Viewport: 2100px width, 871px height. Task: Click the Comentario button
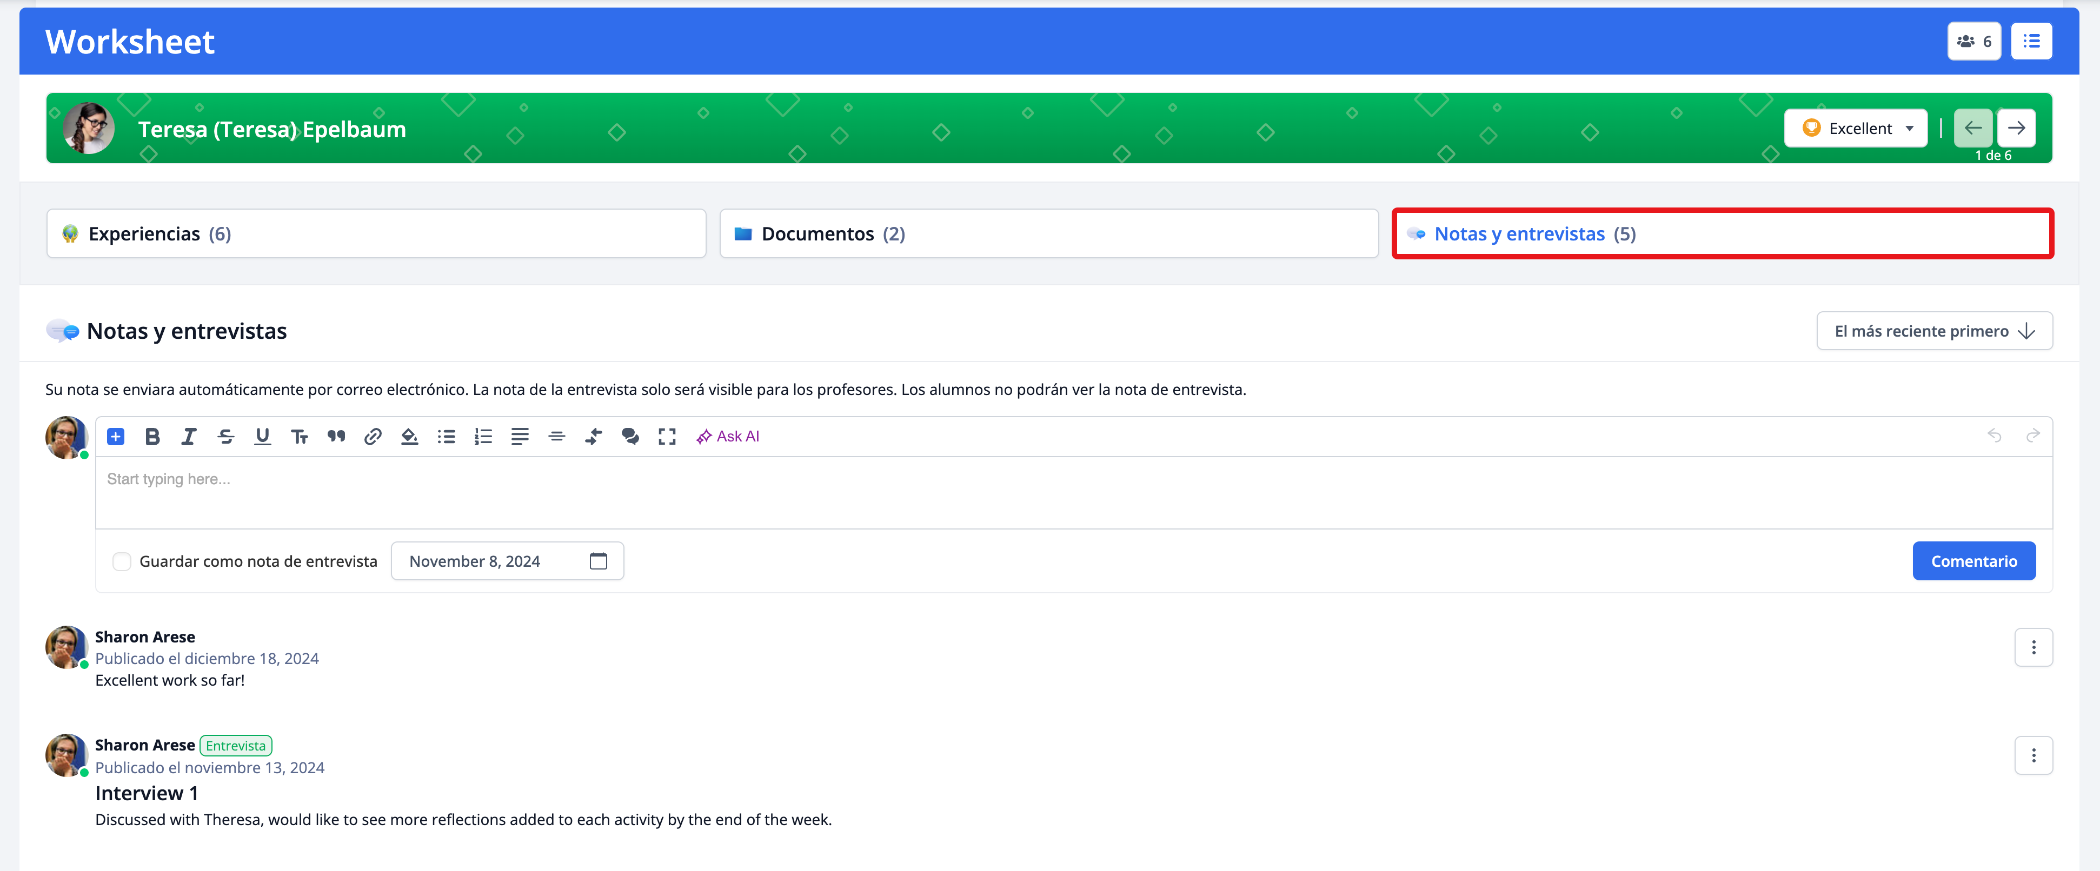(1973, 561)
